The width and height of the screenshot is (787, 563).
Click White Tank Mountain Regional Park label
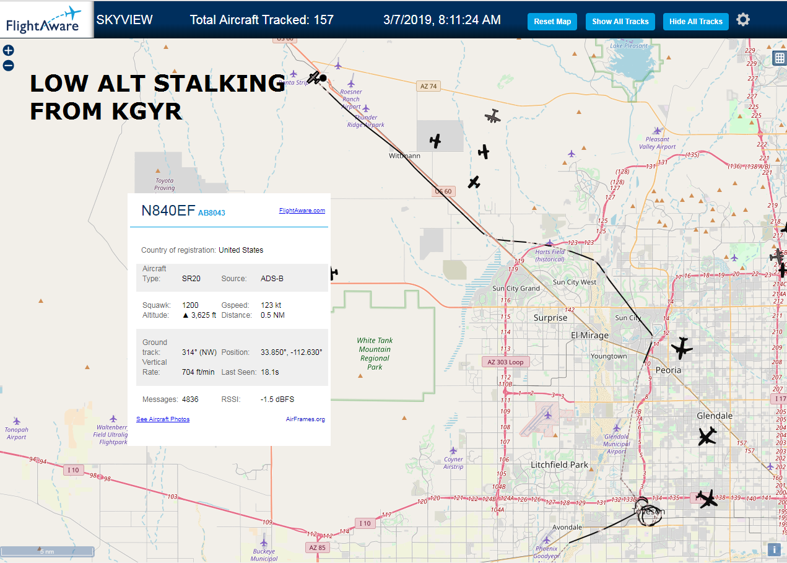375,354
